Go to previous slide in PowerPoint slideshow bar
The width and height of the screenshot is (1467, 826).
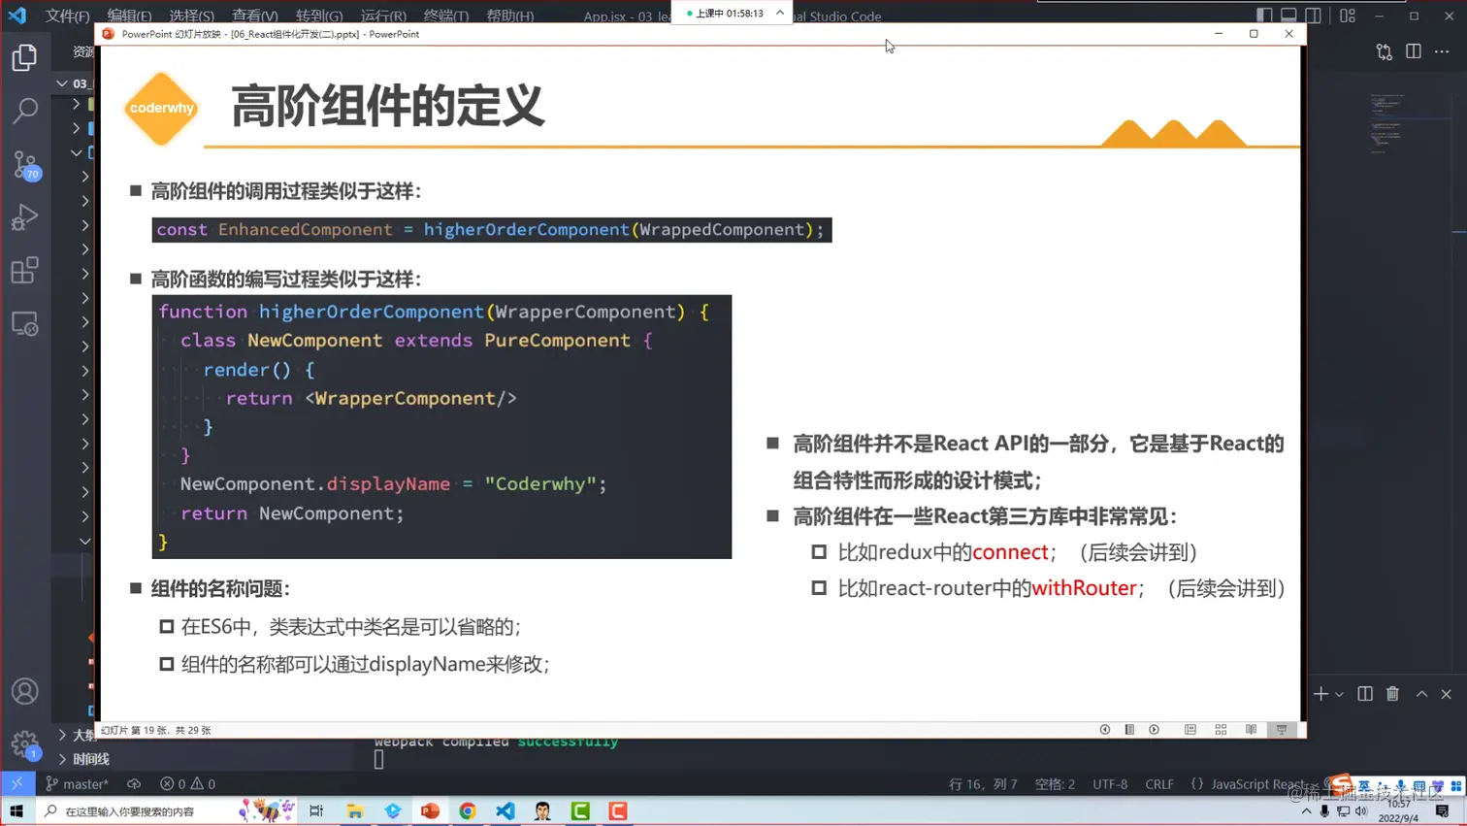coord(1105,730)
